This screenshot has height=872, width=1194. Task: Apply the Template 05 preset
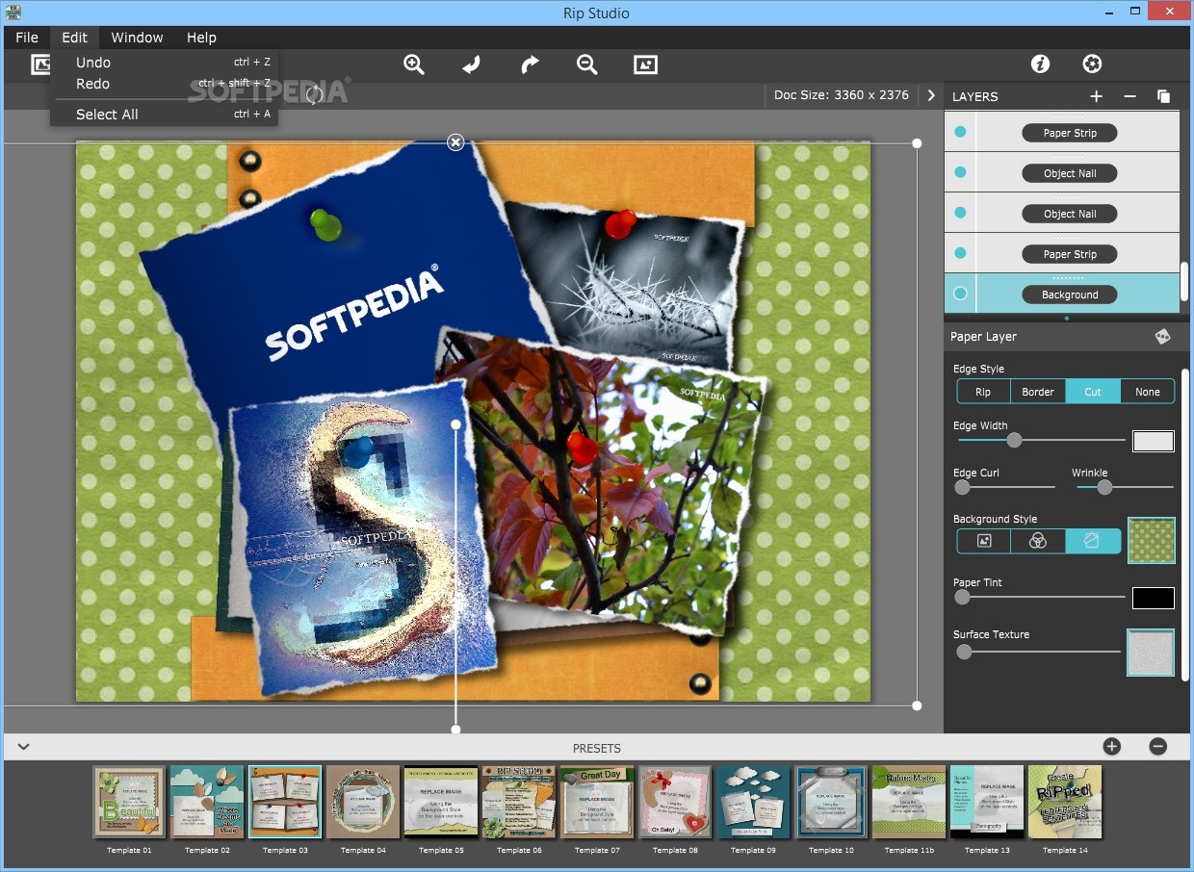tap(441, 802)
